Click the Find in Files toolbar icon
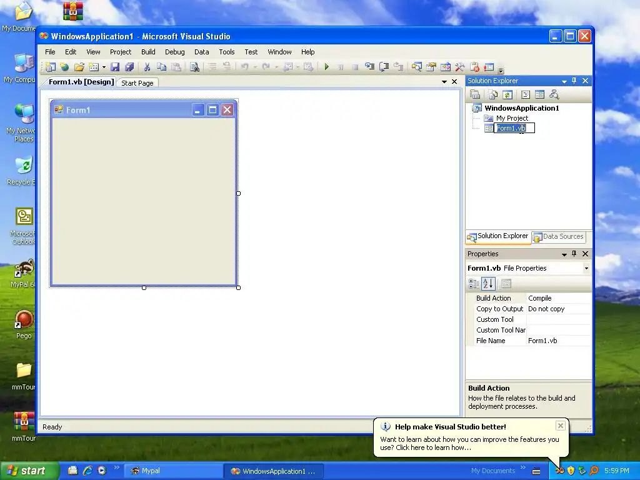640x480 pixels. [x=194, y=67]
